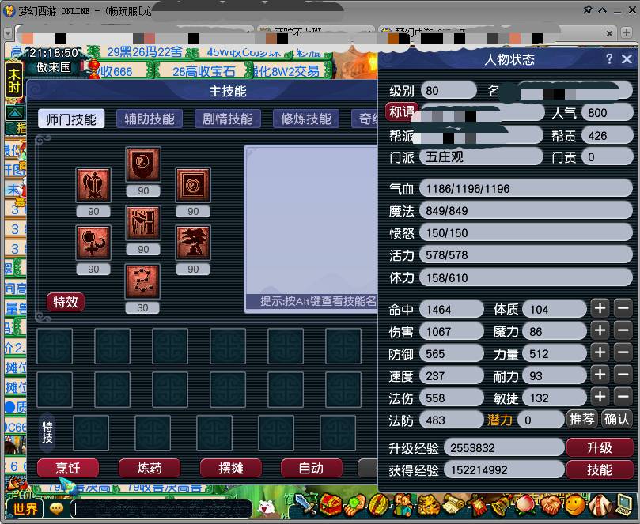
Task: Select the yin-yang shield skill icon
Action: click(143, 164)
